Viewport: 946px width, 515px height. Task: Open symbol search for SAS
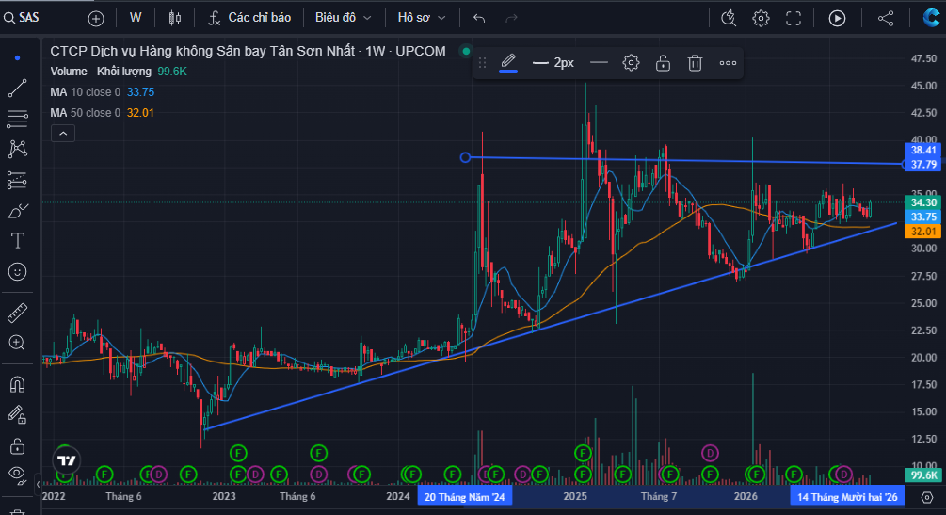[x=22, y=18]
